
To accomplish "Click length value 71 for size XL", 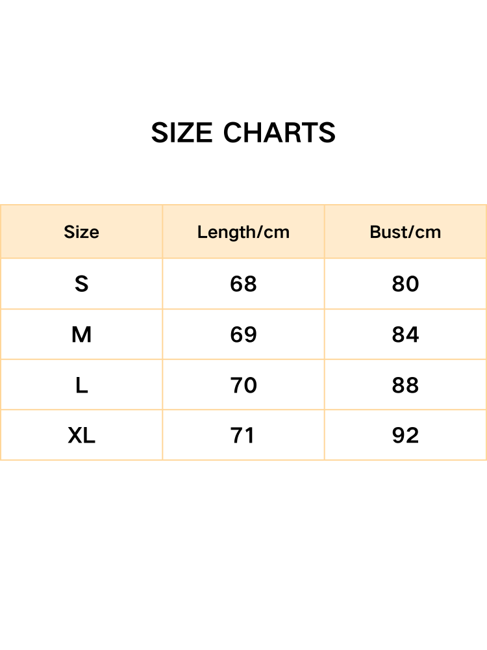I will 243,435.
